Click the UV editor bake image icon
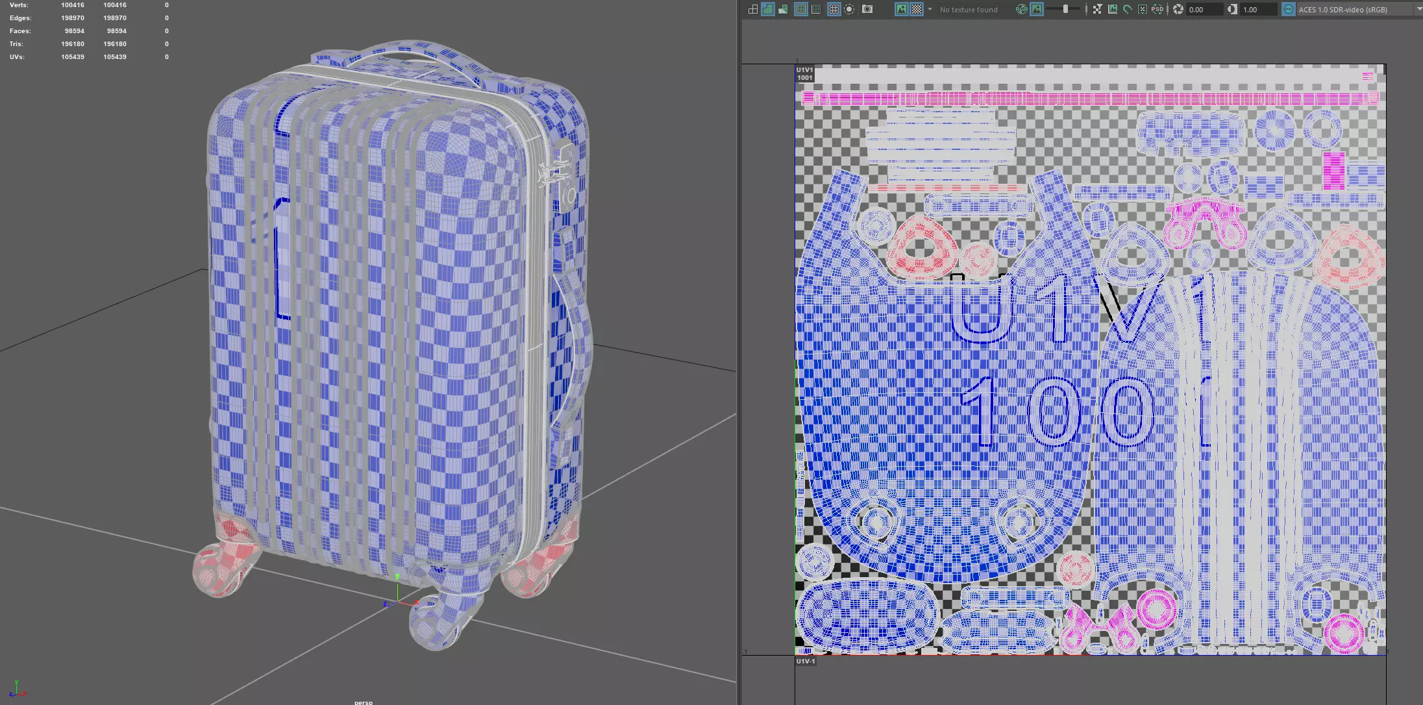Screen dimensions: 1423x705 click(1113, 9)
